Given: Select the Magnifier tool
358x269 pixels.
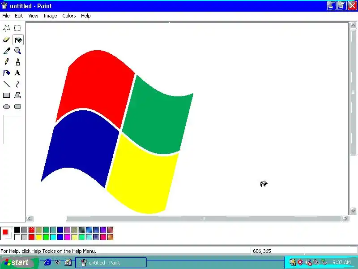Looking at the screenshot, I should [17, 51].
